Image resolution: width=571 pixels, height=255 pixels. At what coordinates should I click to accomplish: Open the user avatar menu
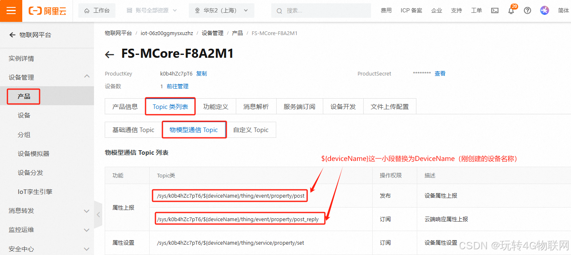coord(545,11)
